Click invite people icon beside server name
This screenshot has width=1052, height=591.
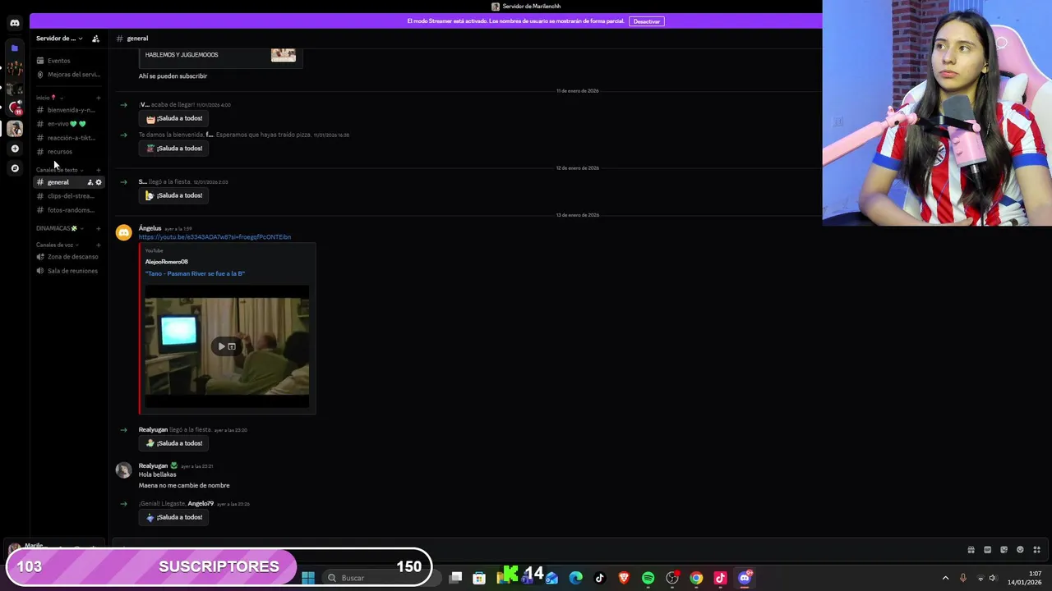click(x=95, y=39)
